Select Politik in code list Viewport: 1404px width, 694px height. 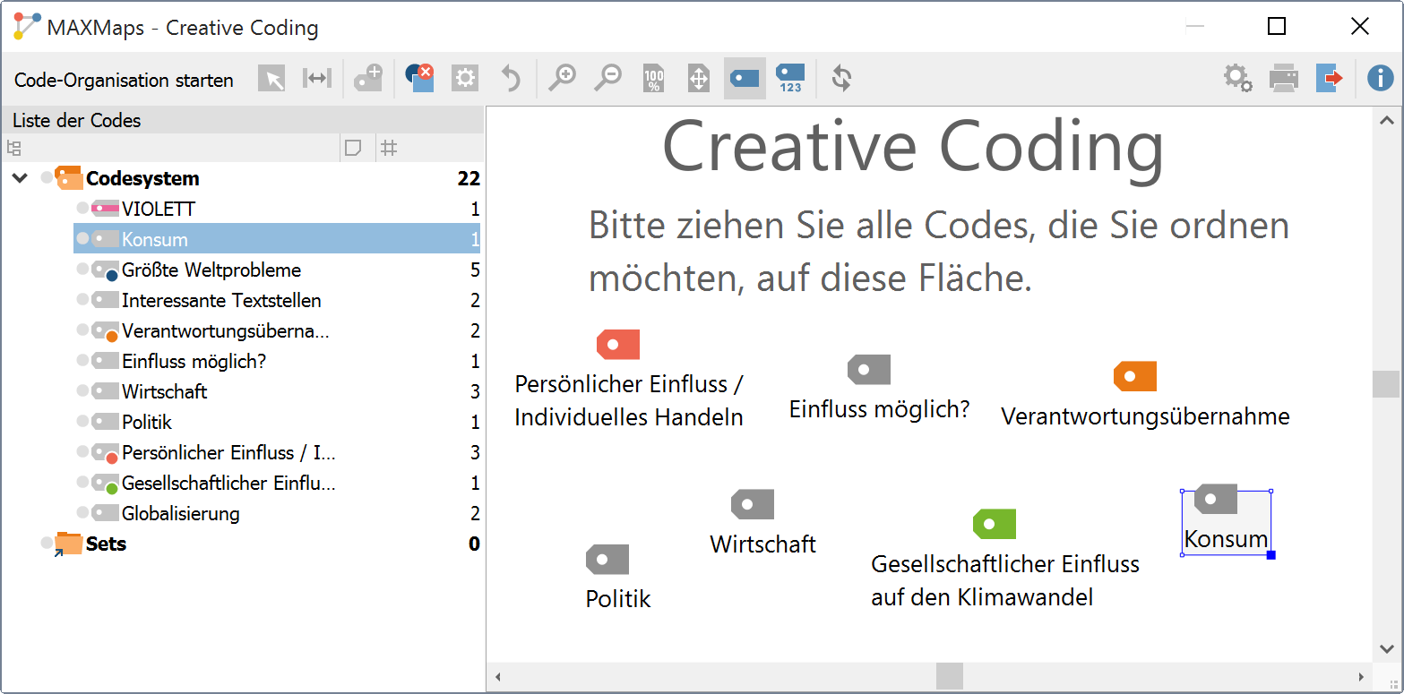(147, 422)
